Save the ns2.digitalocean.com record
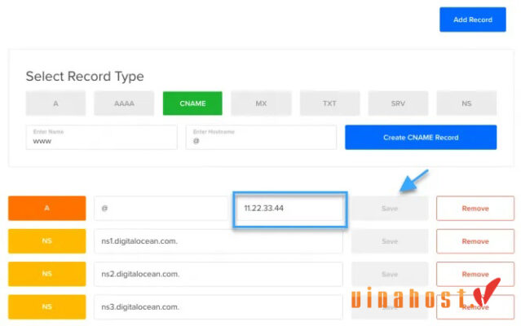The height and width of the screenshot is (326, 521). point(390,274)
